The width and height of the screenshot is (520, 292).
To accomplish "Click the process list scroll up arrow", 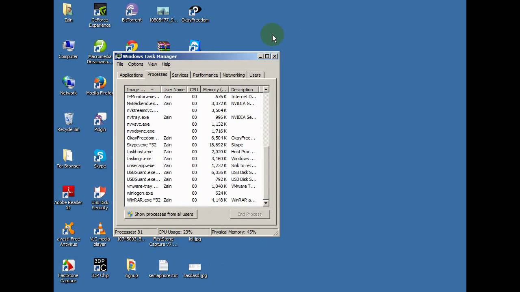I will (266, 89).
